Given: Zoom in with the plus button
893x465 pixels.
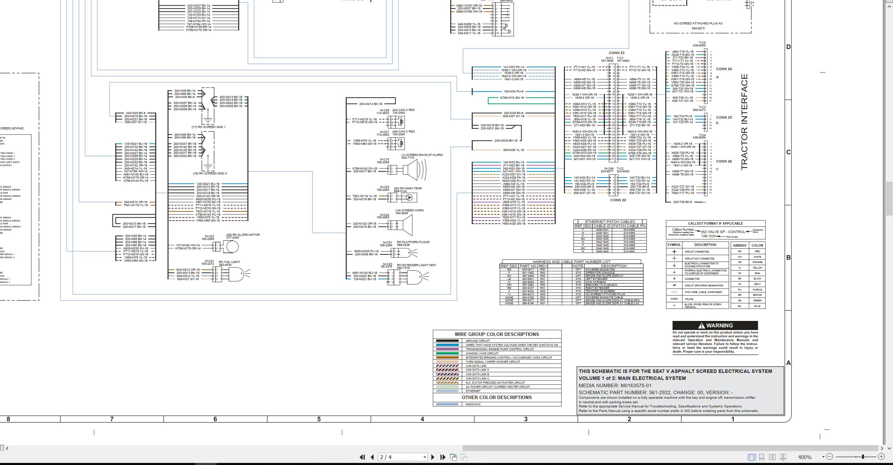Looking at the screenshot, I should point(881,457).
